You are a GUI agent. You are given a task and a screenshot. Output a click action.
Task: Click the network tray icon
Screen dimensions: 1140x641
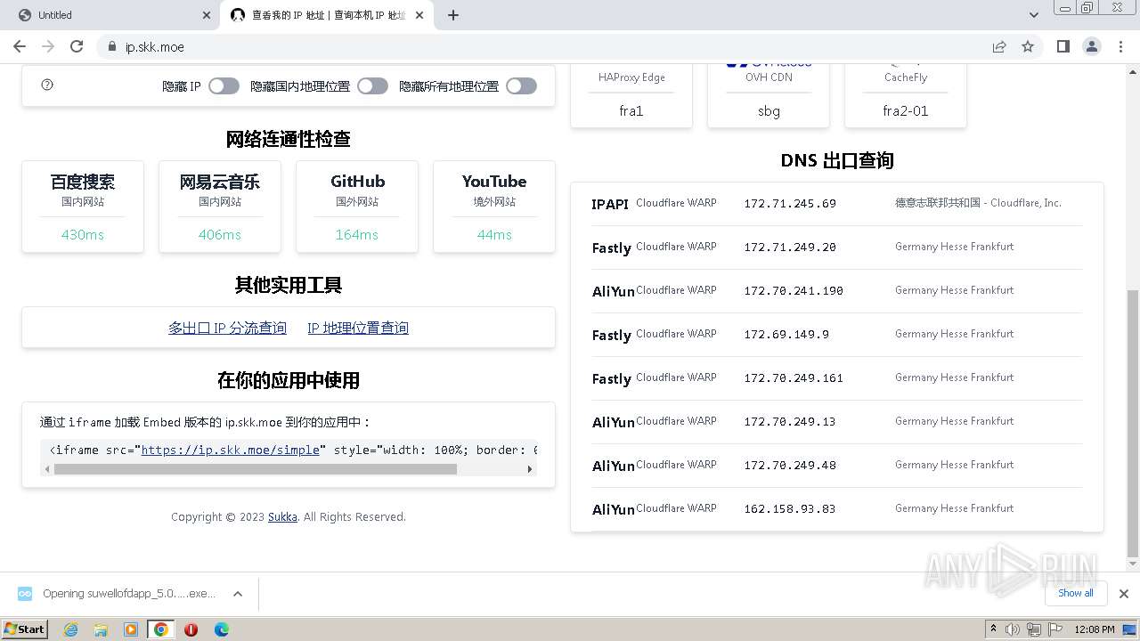click(1033, 629)
